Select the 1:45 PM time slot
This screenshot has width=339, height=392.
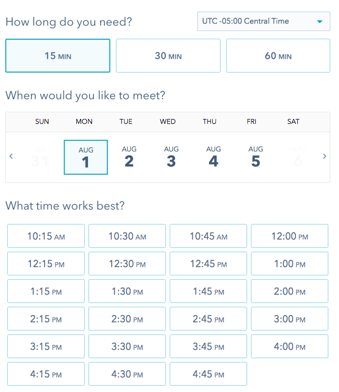pyautogui.click(x=208, y=292)
